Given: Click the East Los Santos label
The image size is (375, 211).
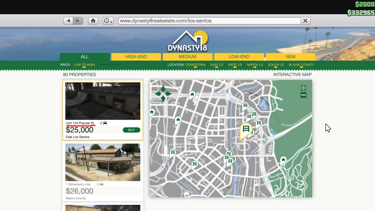Looking at the screenshot, I should pyautogui.click(x=77, y=137).
